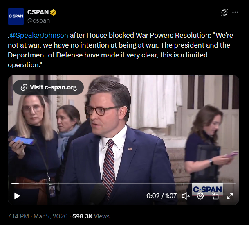The image size is (249, 225).
Task: Click the C-SPAN watermark in video
Action: [207, 189]
